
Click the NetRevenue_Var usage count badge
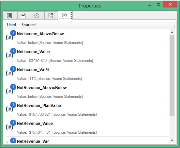coord(13,140)
